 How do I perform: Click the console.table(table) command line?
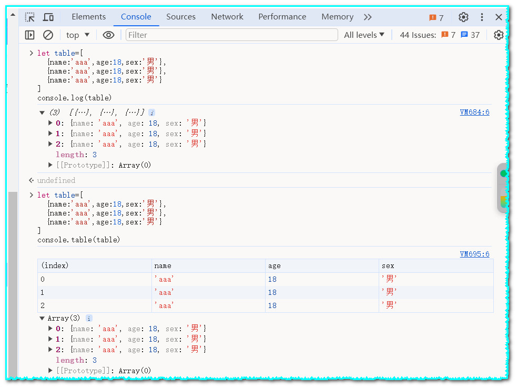(x=79, y=240)
